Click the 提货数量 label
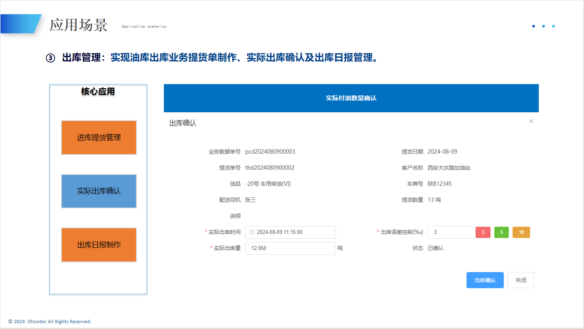This screenshot has height=329, width=584. [x=412, y=200]
